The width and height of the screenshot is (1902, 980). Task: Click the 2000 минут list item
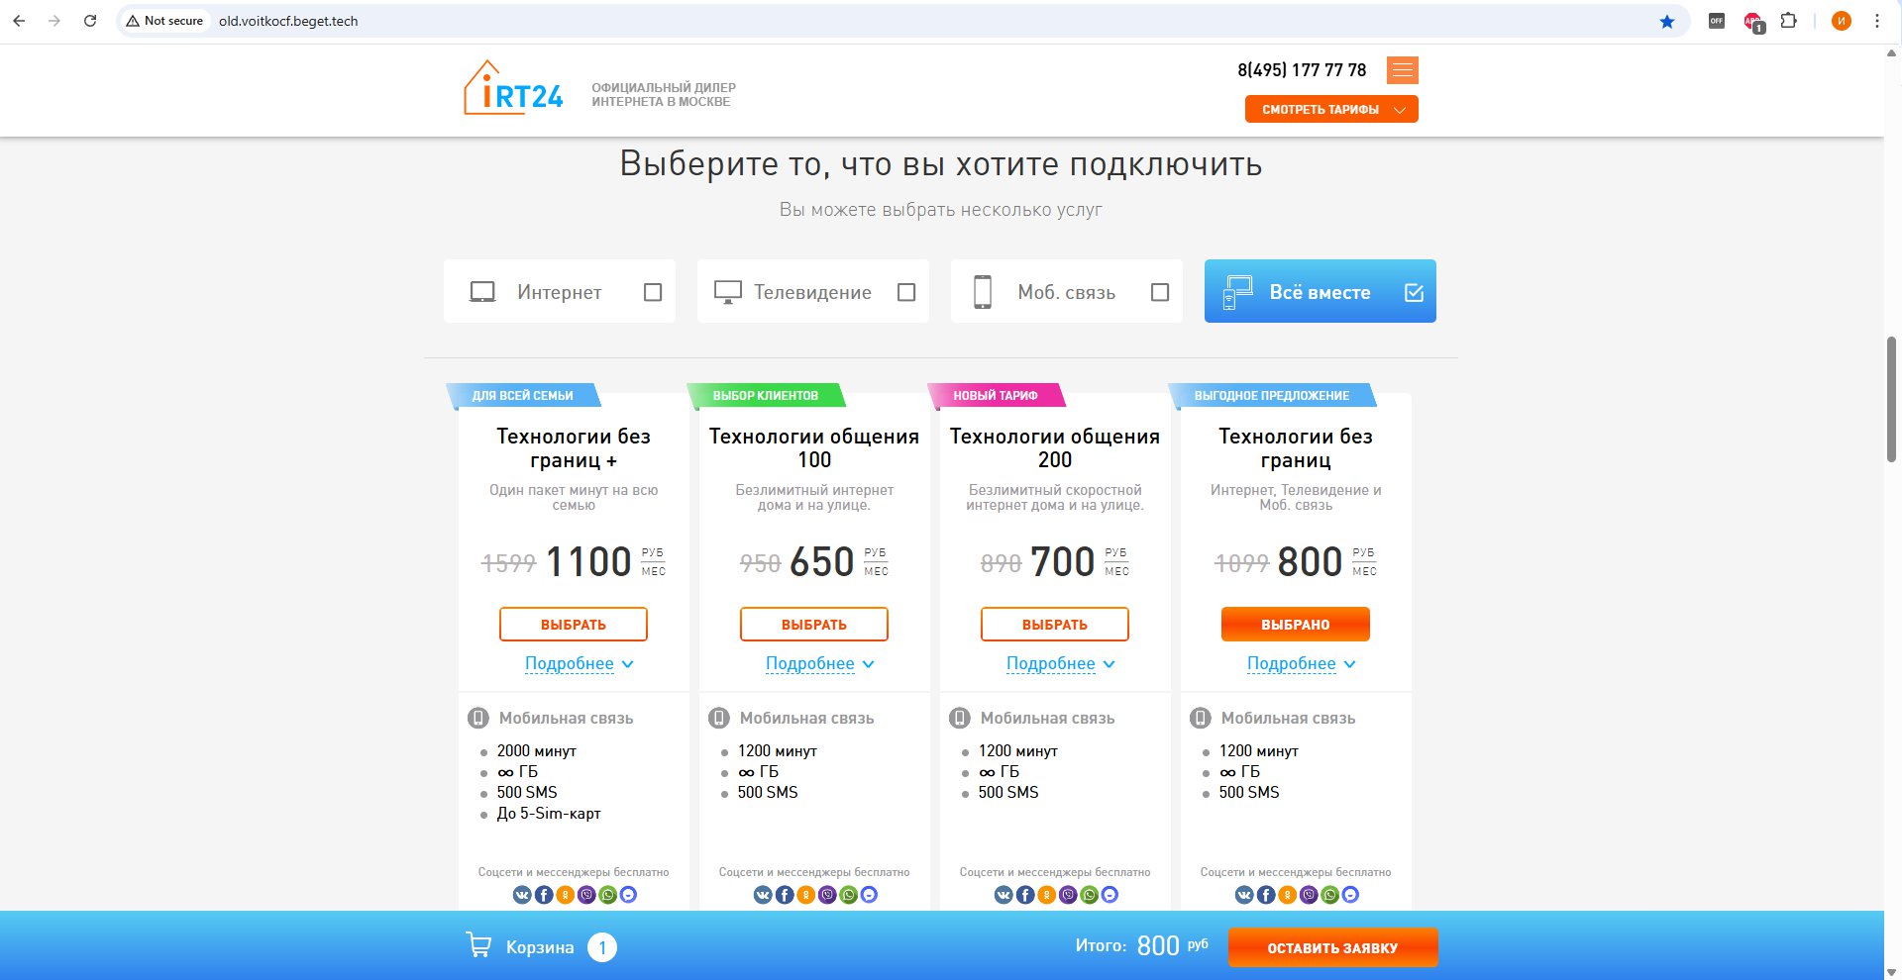(536, 751)
